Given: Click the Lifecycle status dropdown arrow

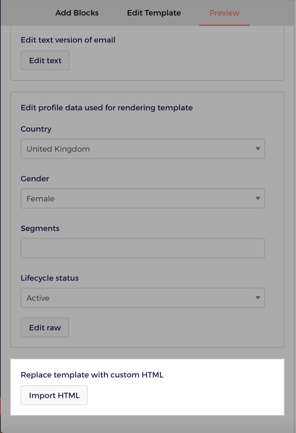Looking at the screenshot, I should pos(258,298).
